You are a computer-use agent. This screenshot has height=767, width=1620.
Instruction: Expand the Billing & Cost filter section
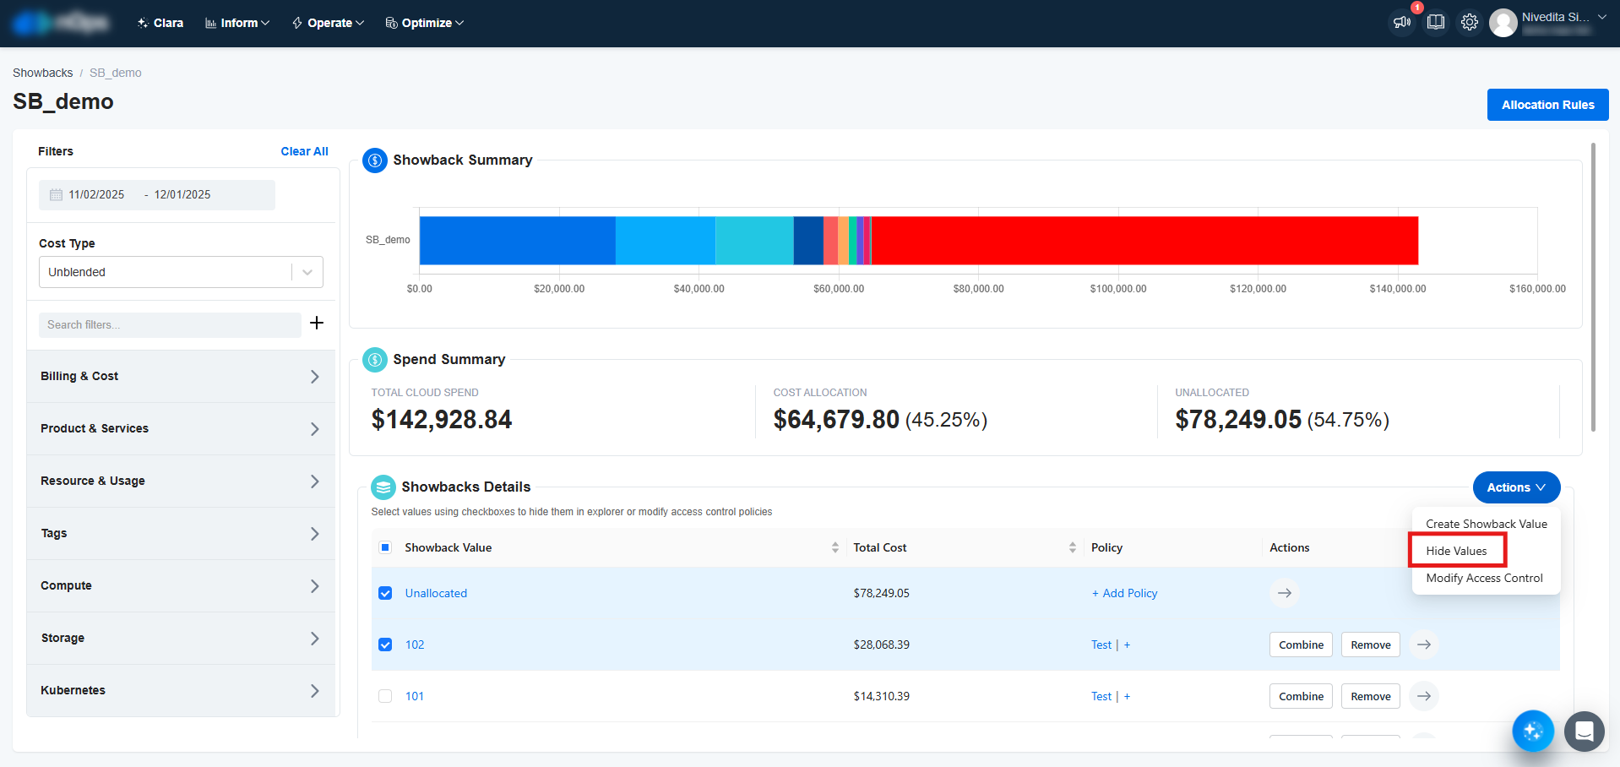pos(181,377)
